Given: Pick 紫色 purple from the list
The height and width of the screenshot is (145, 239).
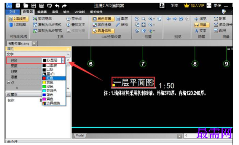Looking at the screenshot, I should pyautogui.click(x=54, y=99).
